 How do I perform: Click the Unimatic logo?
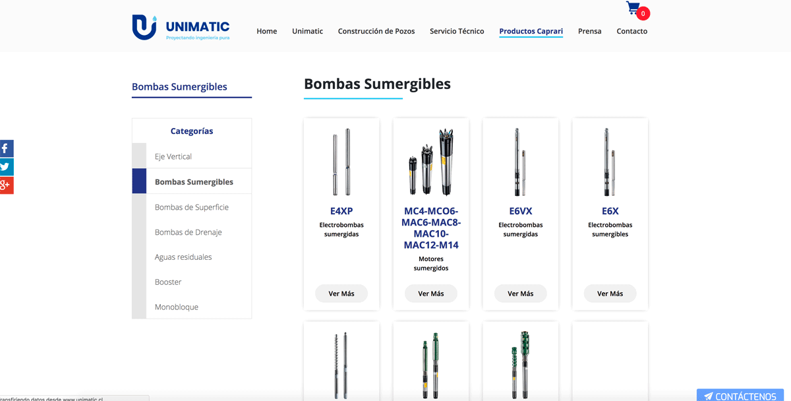[181, 28]
